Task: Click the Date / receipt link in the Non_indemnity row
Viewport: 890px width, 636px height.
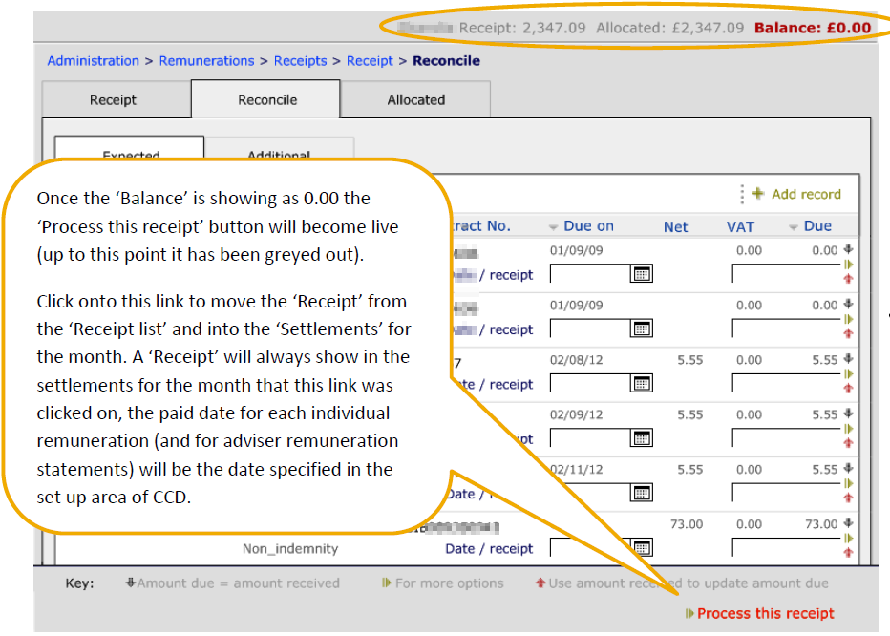Action: click(x=489, y=548)
